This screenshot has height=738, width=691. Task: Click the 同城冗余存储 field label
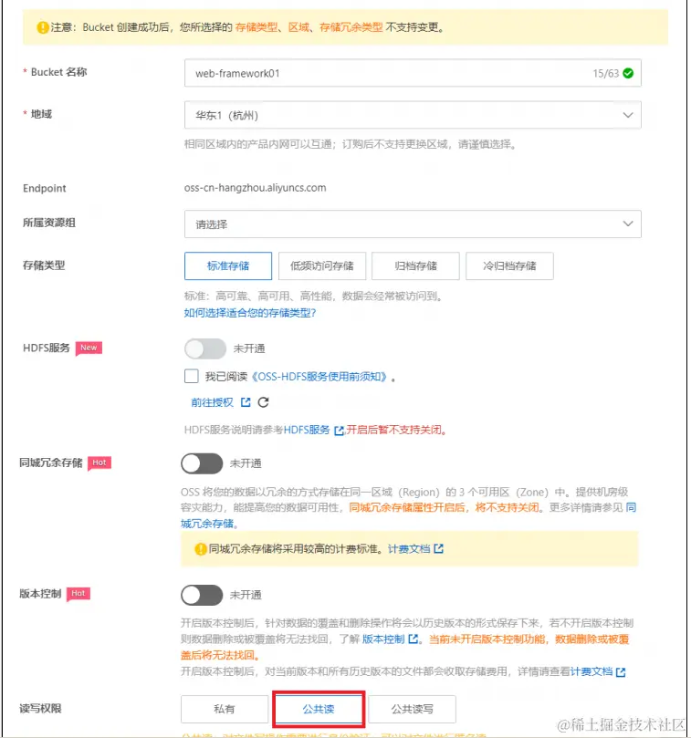point(51,463)
